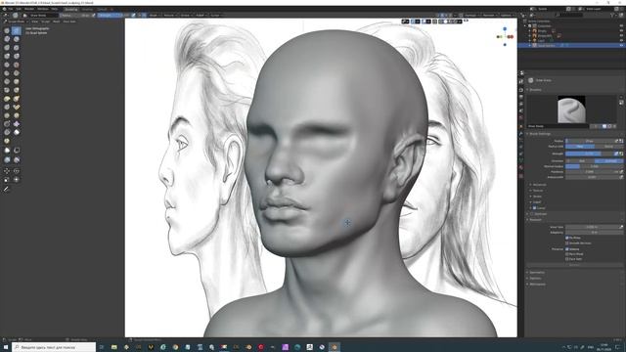Select the Draw Face Sets tool

(7, 141)
